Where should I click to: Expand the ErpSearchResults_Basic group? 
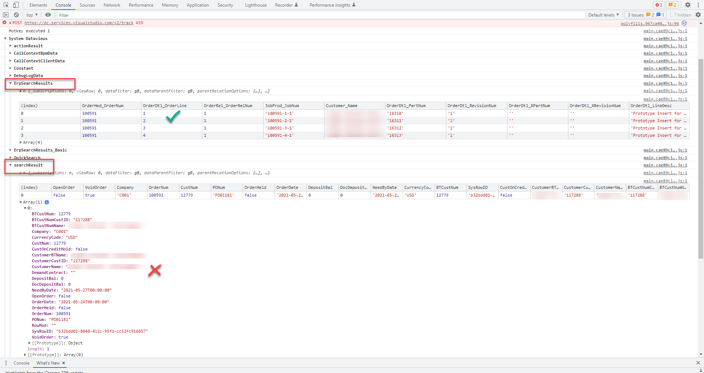tap(10, 150)
